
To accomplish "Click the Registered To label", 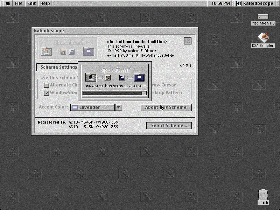I will click(x=52, y=122).
